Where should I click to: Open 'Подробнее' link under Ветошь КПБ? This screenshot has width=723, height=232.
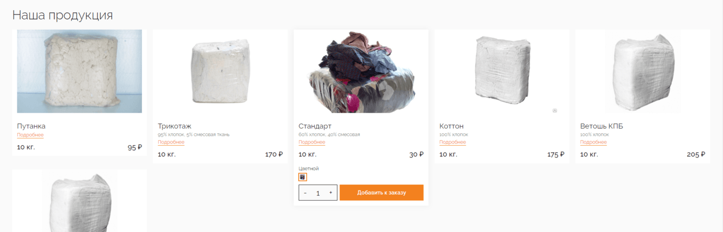[594, 142]
